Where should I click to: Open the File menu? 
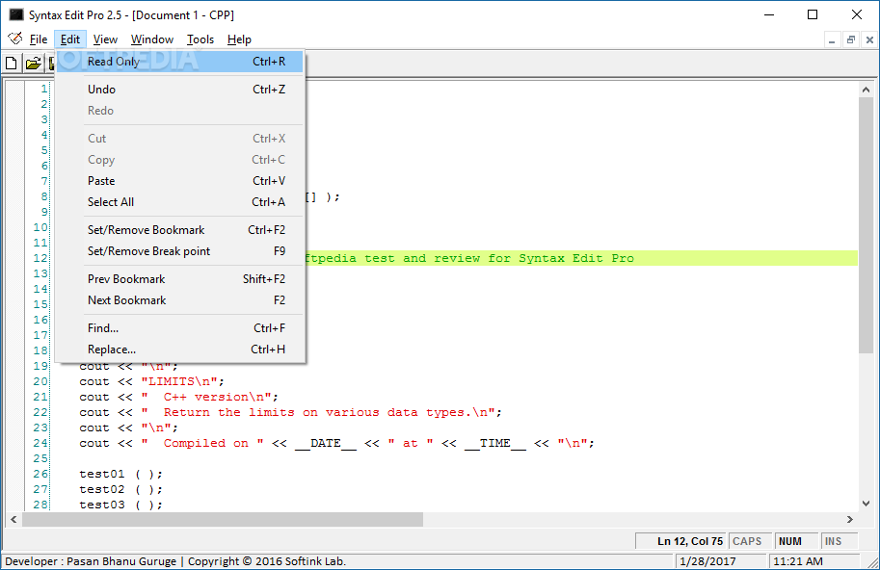tap(39, 39)
